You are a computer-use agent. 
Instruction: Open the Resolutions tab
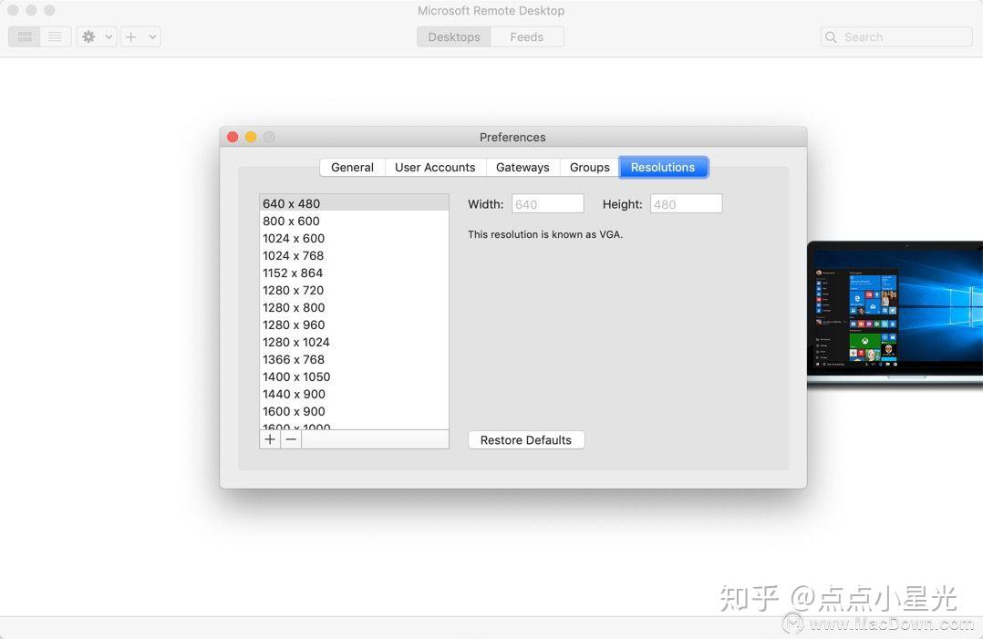(x=663, y=167)
